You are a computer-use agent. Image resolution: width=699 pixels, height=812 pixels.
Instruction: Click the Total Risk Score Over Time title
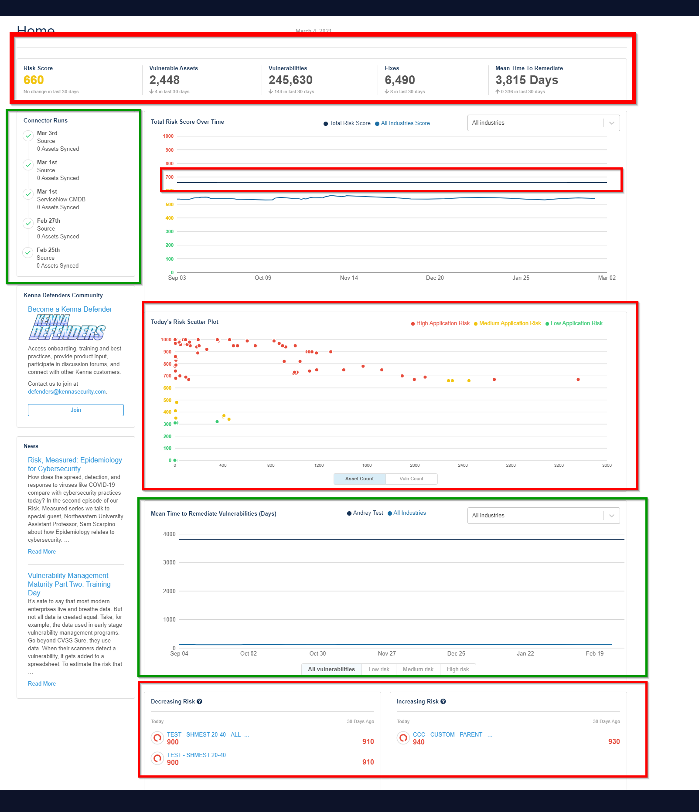188,122
